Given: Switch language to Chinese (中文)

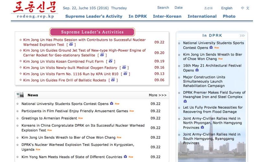Looking at the screenshot, I should tap(245, 8).
